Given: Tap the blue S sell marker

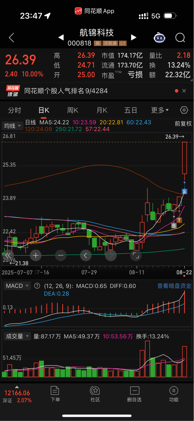Looking at the screenshot, I should point(184,192).
